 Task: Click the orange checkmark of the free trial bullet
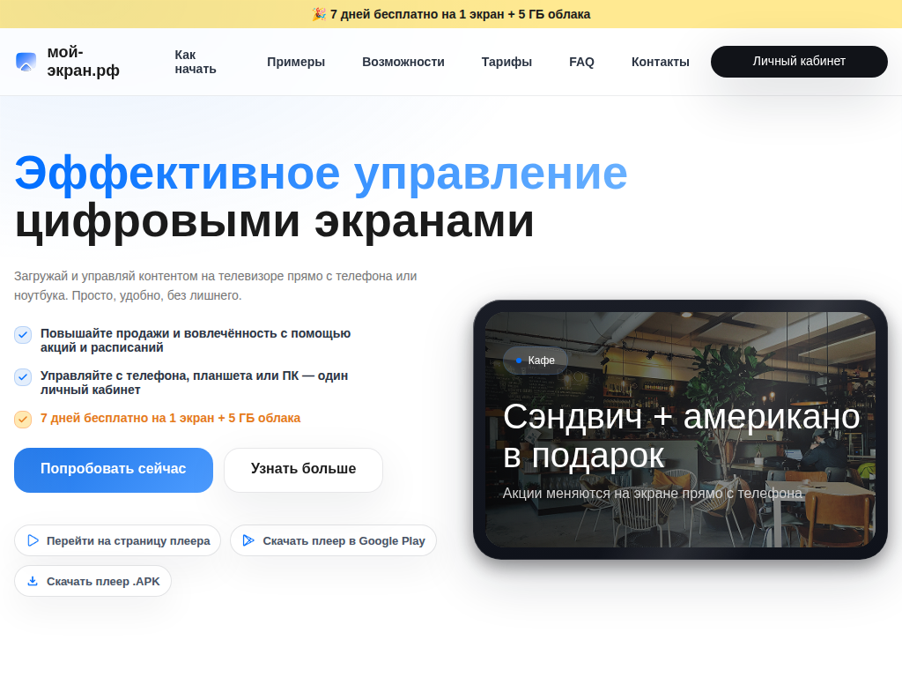pyautogui.click(x=22, y=420)
